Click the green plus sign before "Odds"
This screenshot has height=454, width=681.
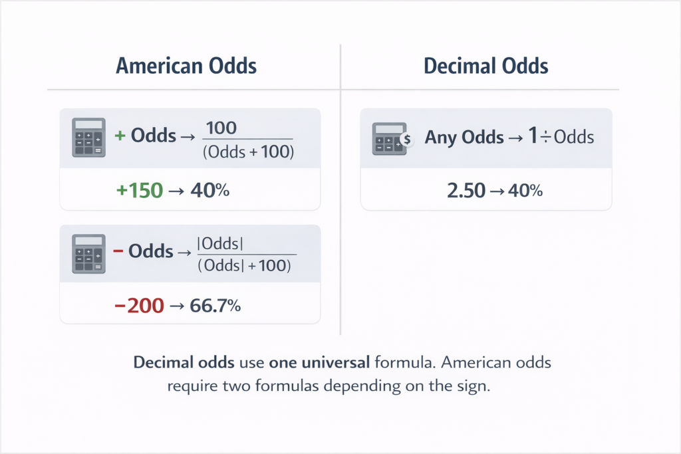tap(120, 136)
